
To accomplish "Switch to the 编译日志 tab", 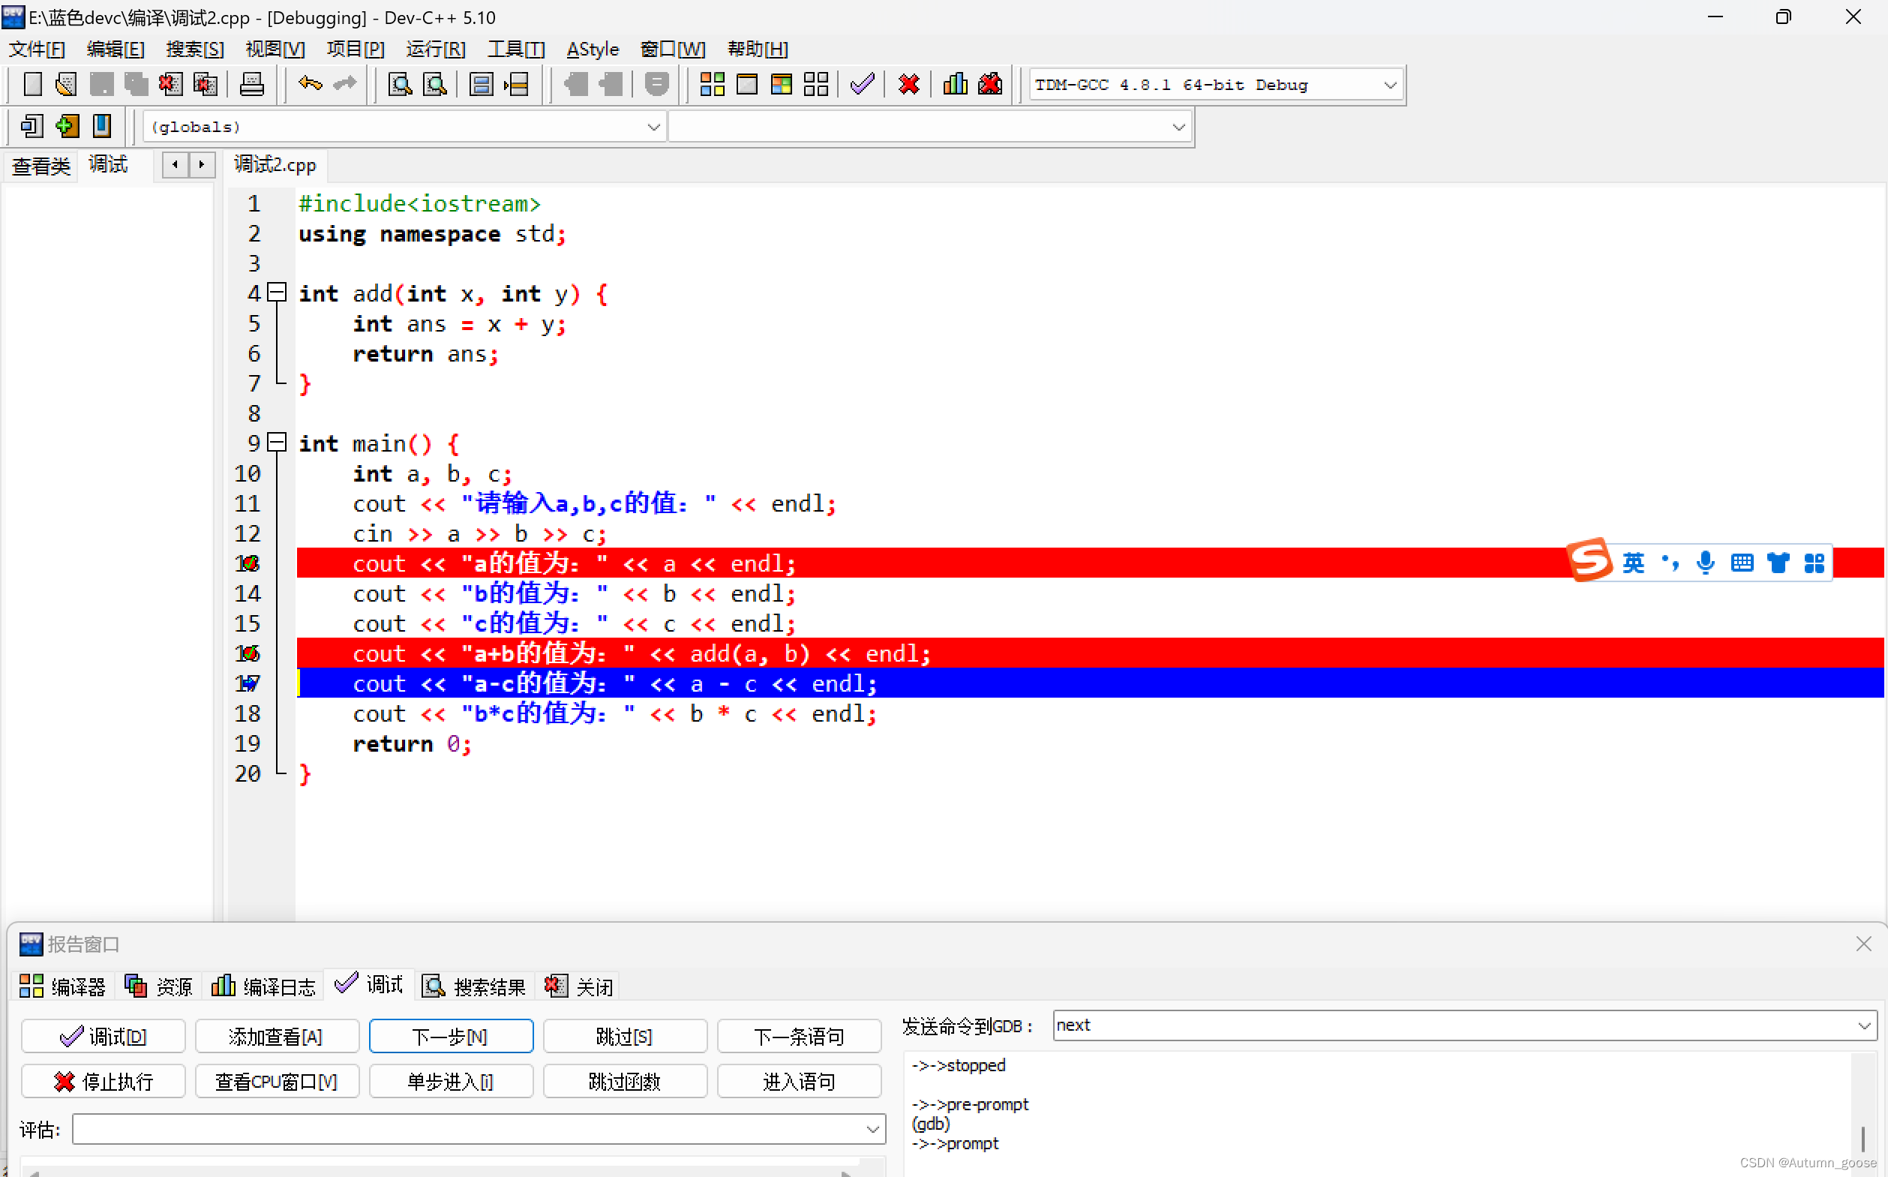I will 265,986.
